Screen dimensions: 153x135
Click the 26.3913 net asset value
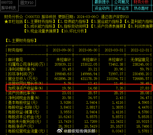coord(65,126)
